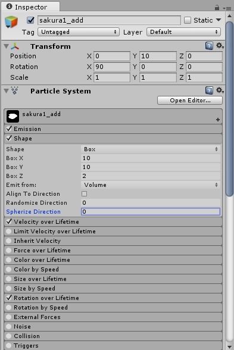234x350 pixels.
Task: Open Transform component gear settings
Action: [220, 46]
